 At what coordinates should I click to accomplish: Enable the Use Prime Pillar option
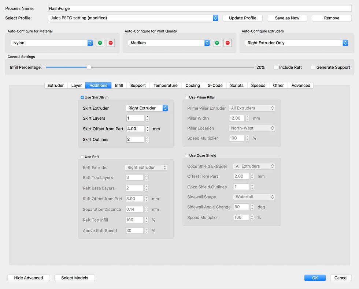pyautogui.click(x=187, y=97)
